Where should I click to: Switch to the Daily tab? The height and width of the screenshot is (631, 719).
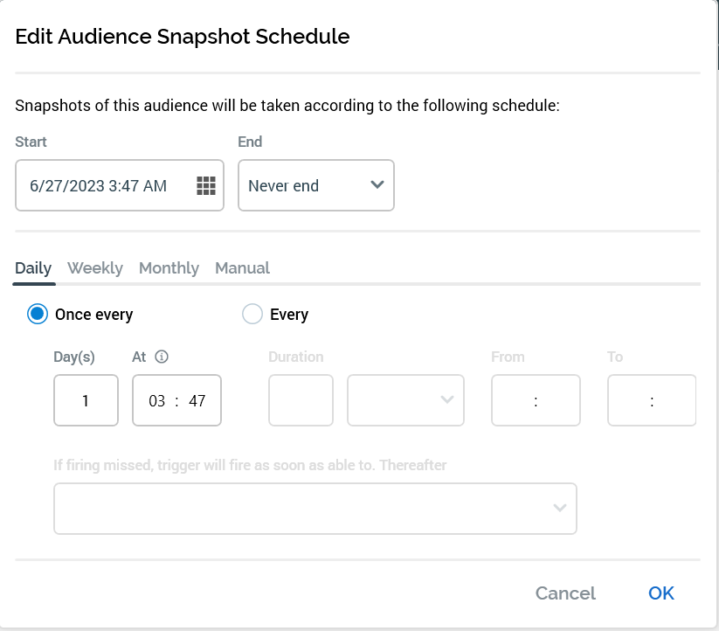[x=33, y=268]
